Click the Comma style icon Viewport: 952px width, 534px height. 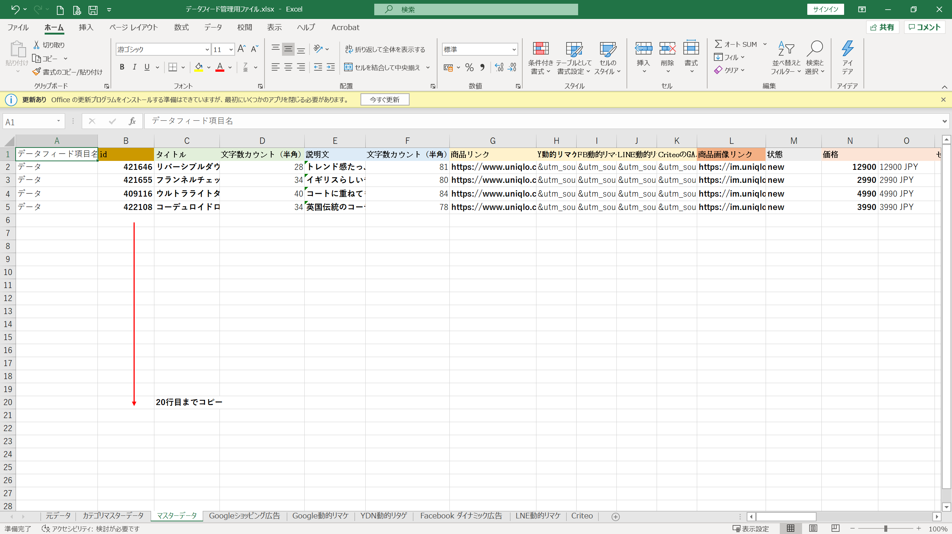[x=483, y=67]
